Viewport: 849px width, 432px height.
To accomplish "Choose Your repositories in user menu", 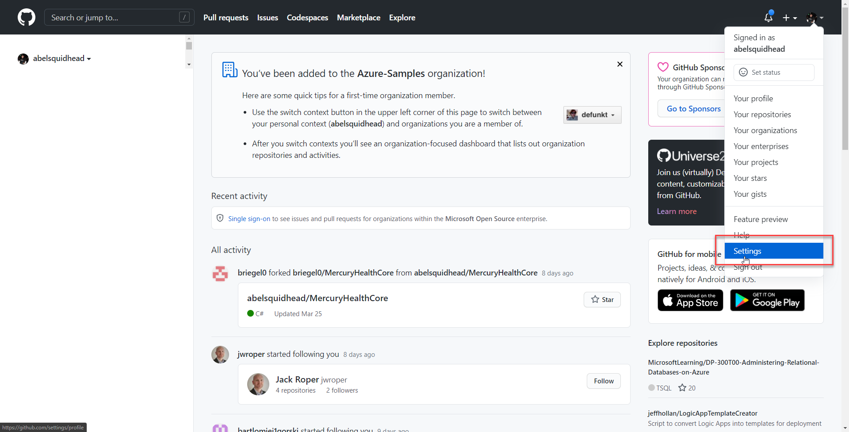I will coord(762,115).
